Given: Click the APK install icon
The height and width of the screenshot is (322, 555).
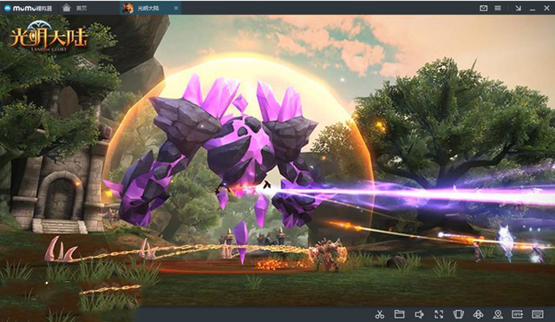Looking at the screenshot, I should (518, 314).
